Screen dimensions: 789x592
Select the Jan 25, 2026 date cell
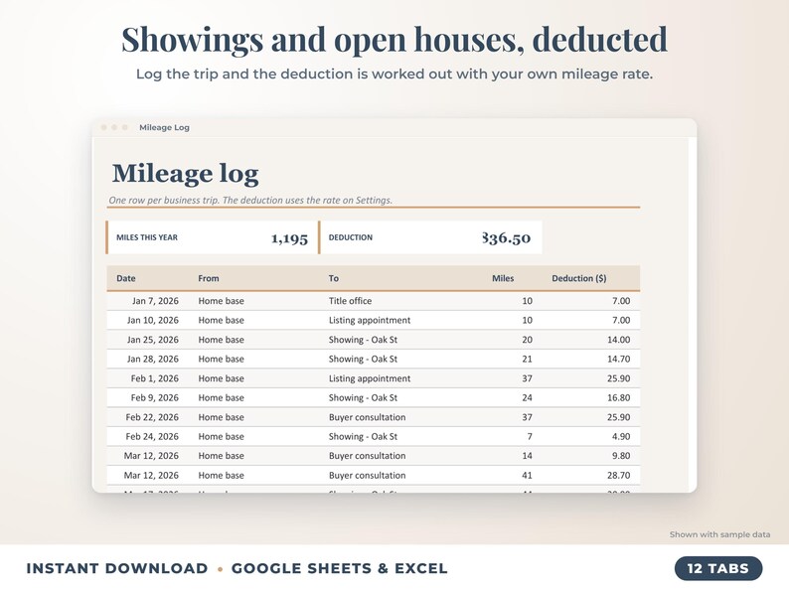click(x=152, y=340)
